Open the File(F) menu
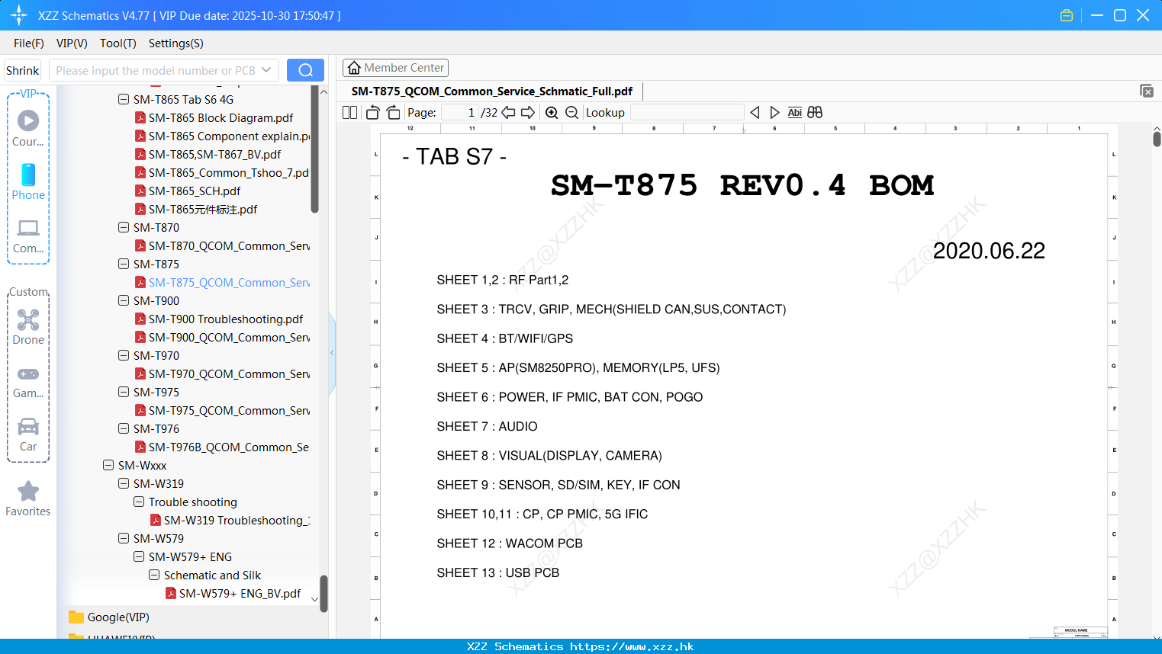This screenshot has width=1162, height=654. 29,43
